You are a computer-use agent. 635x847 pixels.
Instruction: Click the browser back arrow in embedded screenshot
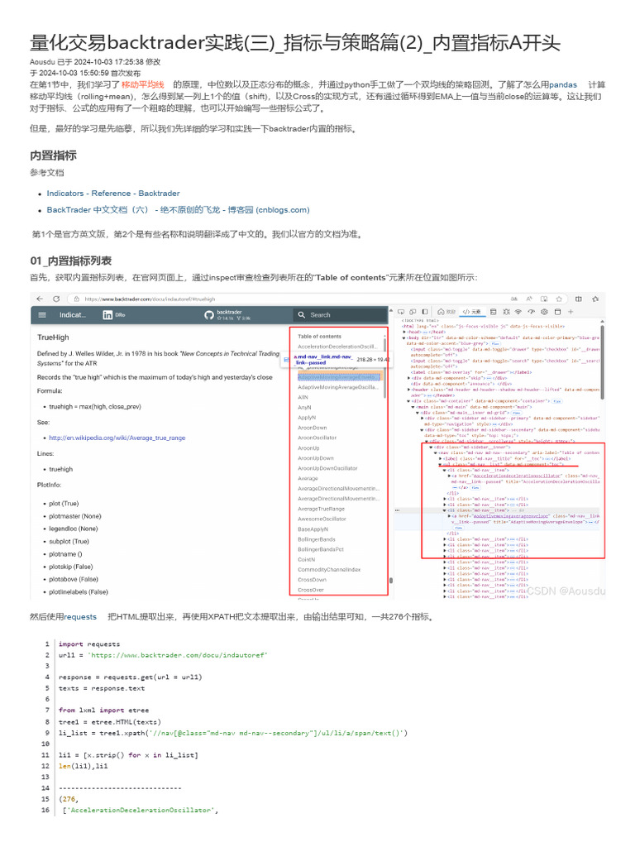coord(40,299)
